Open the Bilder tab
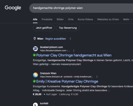Viewport: 133px width, 106px height. click(x=60, y=19)
